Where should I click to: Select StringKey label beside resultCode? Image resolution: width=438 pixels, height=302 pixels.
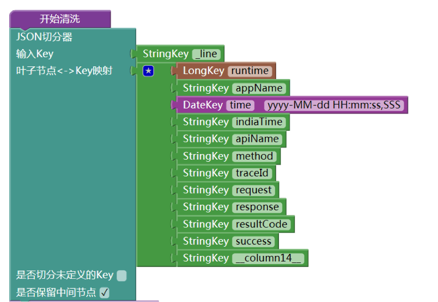(x=206, y=224)
